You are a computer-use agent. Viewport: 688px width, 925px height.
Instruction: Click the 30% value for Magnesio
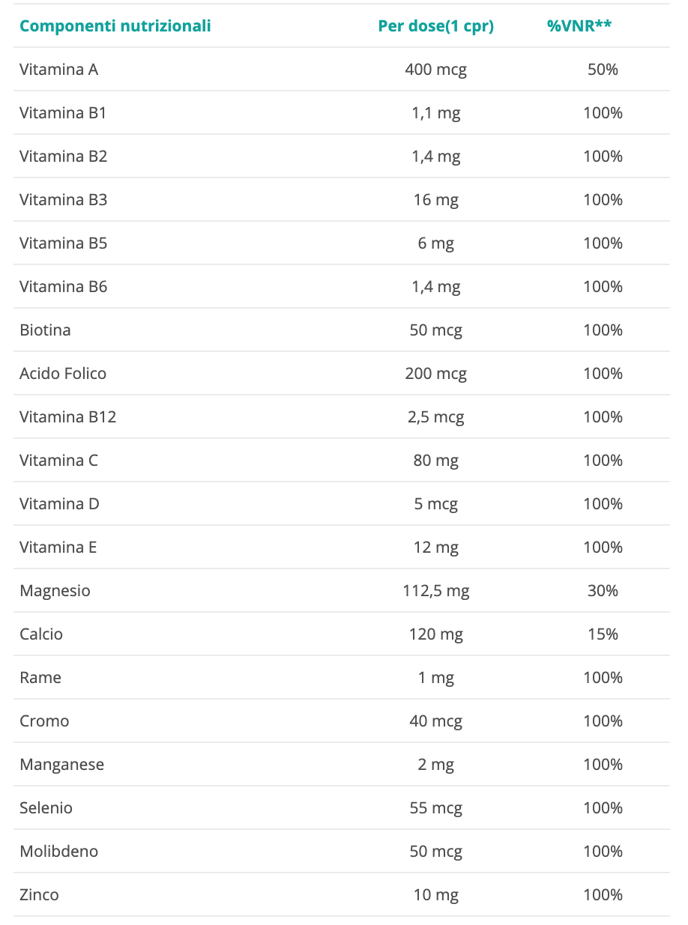click(x=603, y=591)
